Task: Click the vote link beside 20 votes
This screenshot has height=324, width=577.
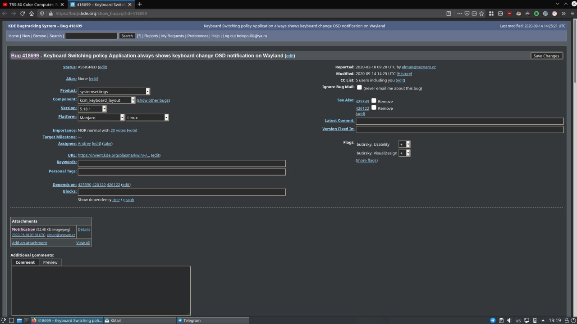Action: tap(132, 130)
